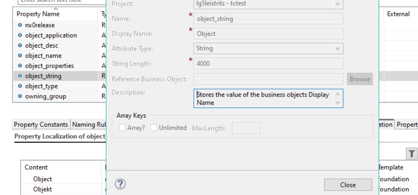Click the object_application property icon

click(x=20, y=35)
